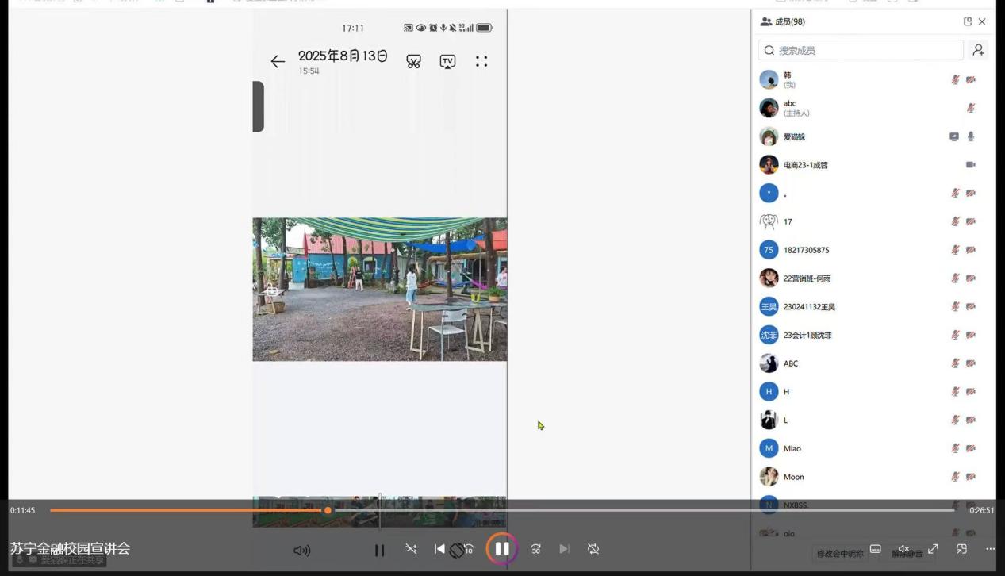Select member 22营销班-何雨 in list
1005x576 pixels.
(807, 278)
